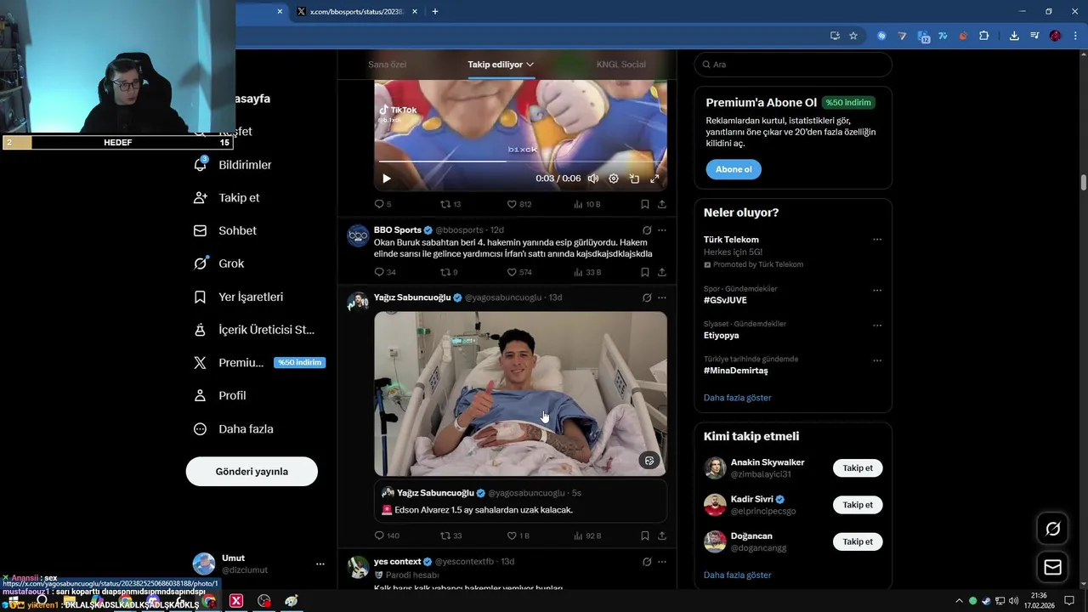Open options for the #MinaDemirtaş trend
Image resolution: width=1088 pixels, height=612 pixels.
tap(877, 360)
